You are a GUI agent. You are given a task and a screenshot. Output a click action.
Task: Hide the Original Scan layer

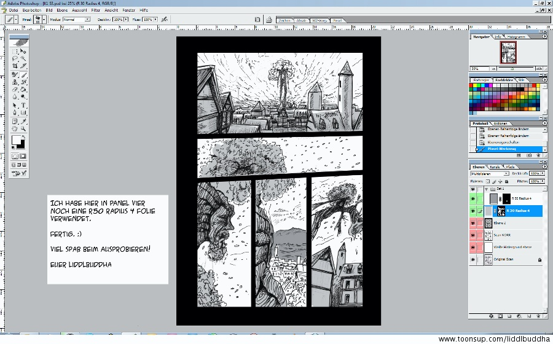(473, 260)
